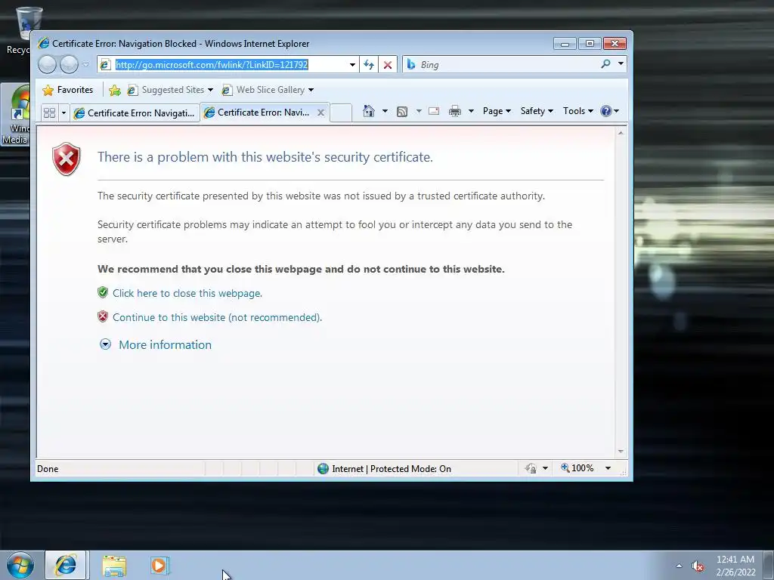Image resolution: width=774 pixels, height=580 pixels.
Task: Click the Help question mark icon
Action: [x=606, y=111]
